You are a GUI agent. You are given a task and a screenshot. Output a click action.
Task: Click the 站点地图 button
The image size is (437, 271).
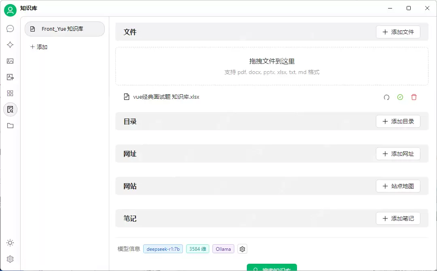click(398, 186)
